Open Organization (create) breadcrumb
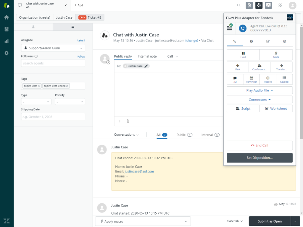 [x=35, y=17]
